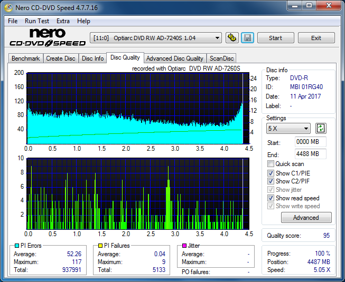Click the Position 4487 MB value

(x=319, y=262)
